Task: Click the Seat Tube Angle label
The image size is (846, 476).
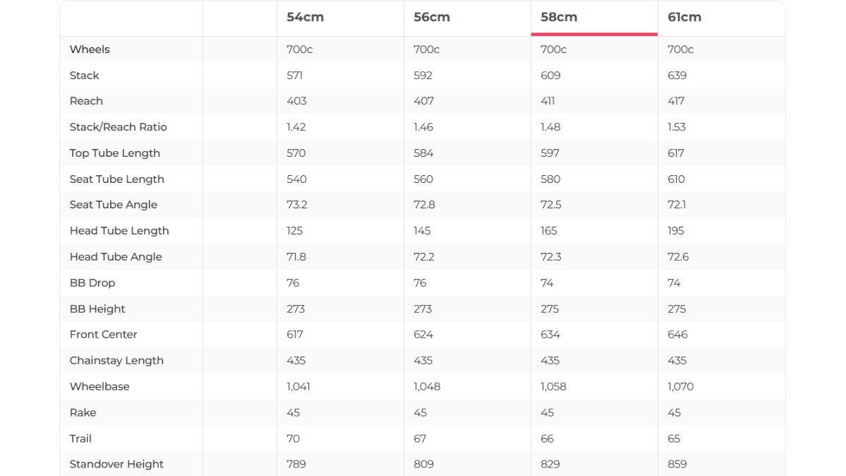Action: click(113, 205)
